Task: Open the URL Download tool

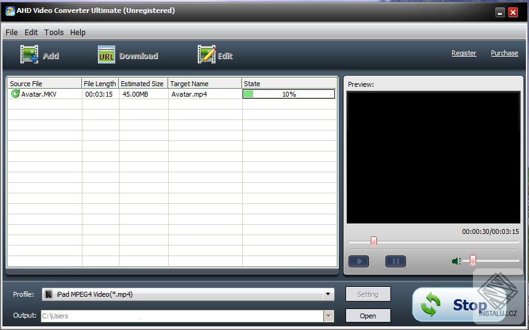Action: 128,55
